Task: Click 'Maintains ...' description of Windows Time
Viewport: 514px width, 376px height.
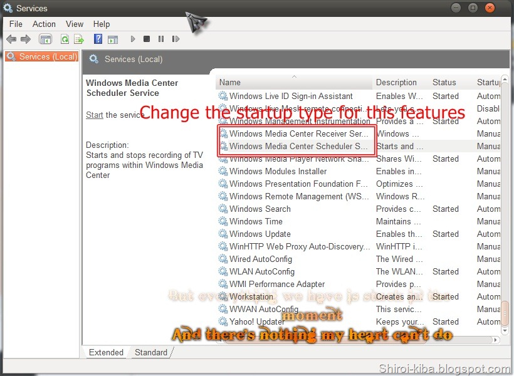Action: click(x=398, y=221)
